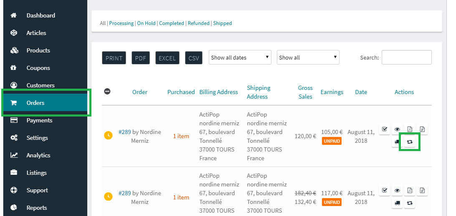Image resolution: width=456 pixels, height=216 pixels.
Task: Click the truck shipping icon in first order row
Action: coord(397,142)
